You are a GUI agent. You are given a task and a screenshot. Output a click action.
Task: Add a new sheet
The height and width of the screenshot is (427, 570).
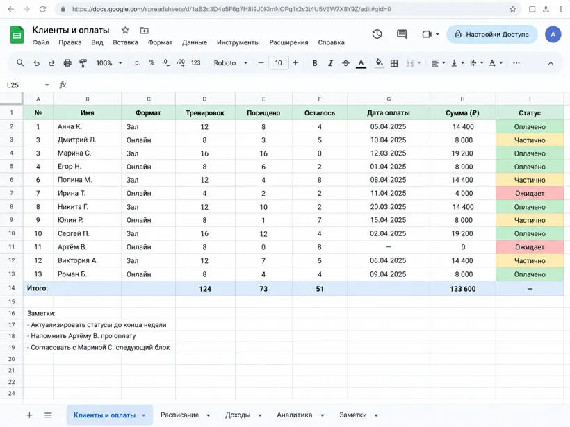click(29, 415)
